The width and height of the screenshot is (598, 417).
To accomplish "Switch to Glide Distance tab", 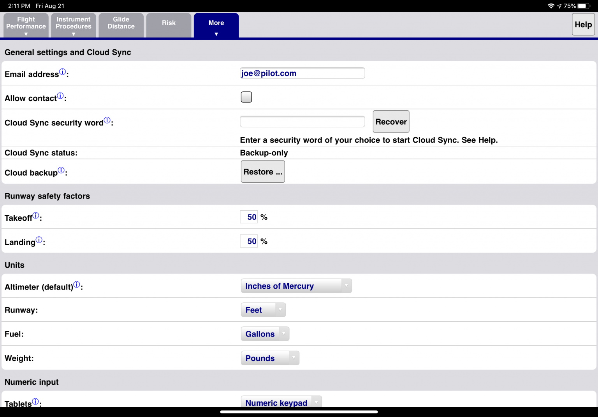I will pos(121,25).
